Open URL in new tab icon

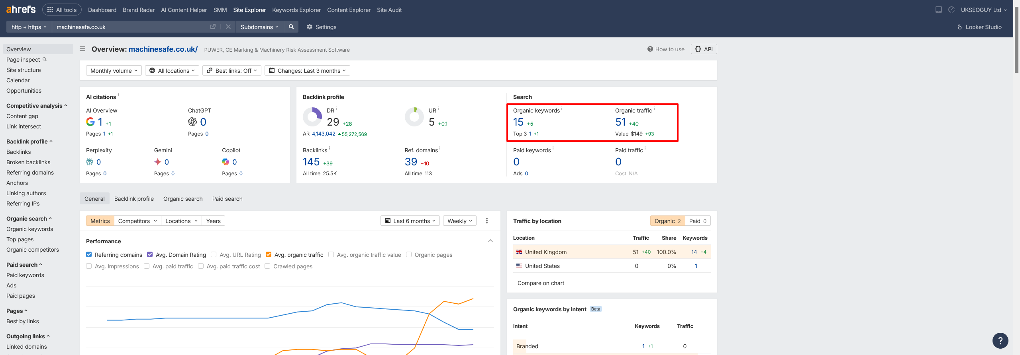pos(213,27)
